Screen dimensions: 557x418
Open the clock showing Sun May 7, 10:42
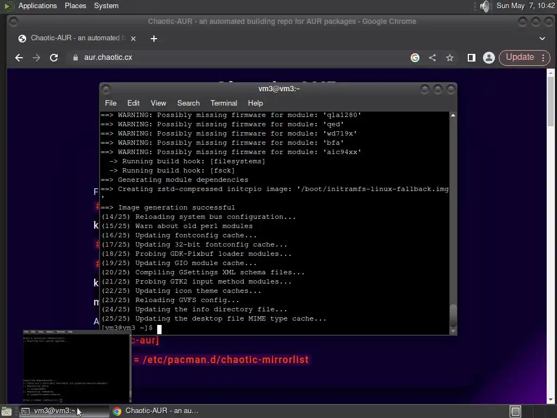(525, 5)
